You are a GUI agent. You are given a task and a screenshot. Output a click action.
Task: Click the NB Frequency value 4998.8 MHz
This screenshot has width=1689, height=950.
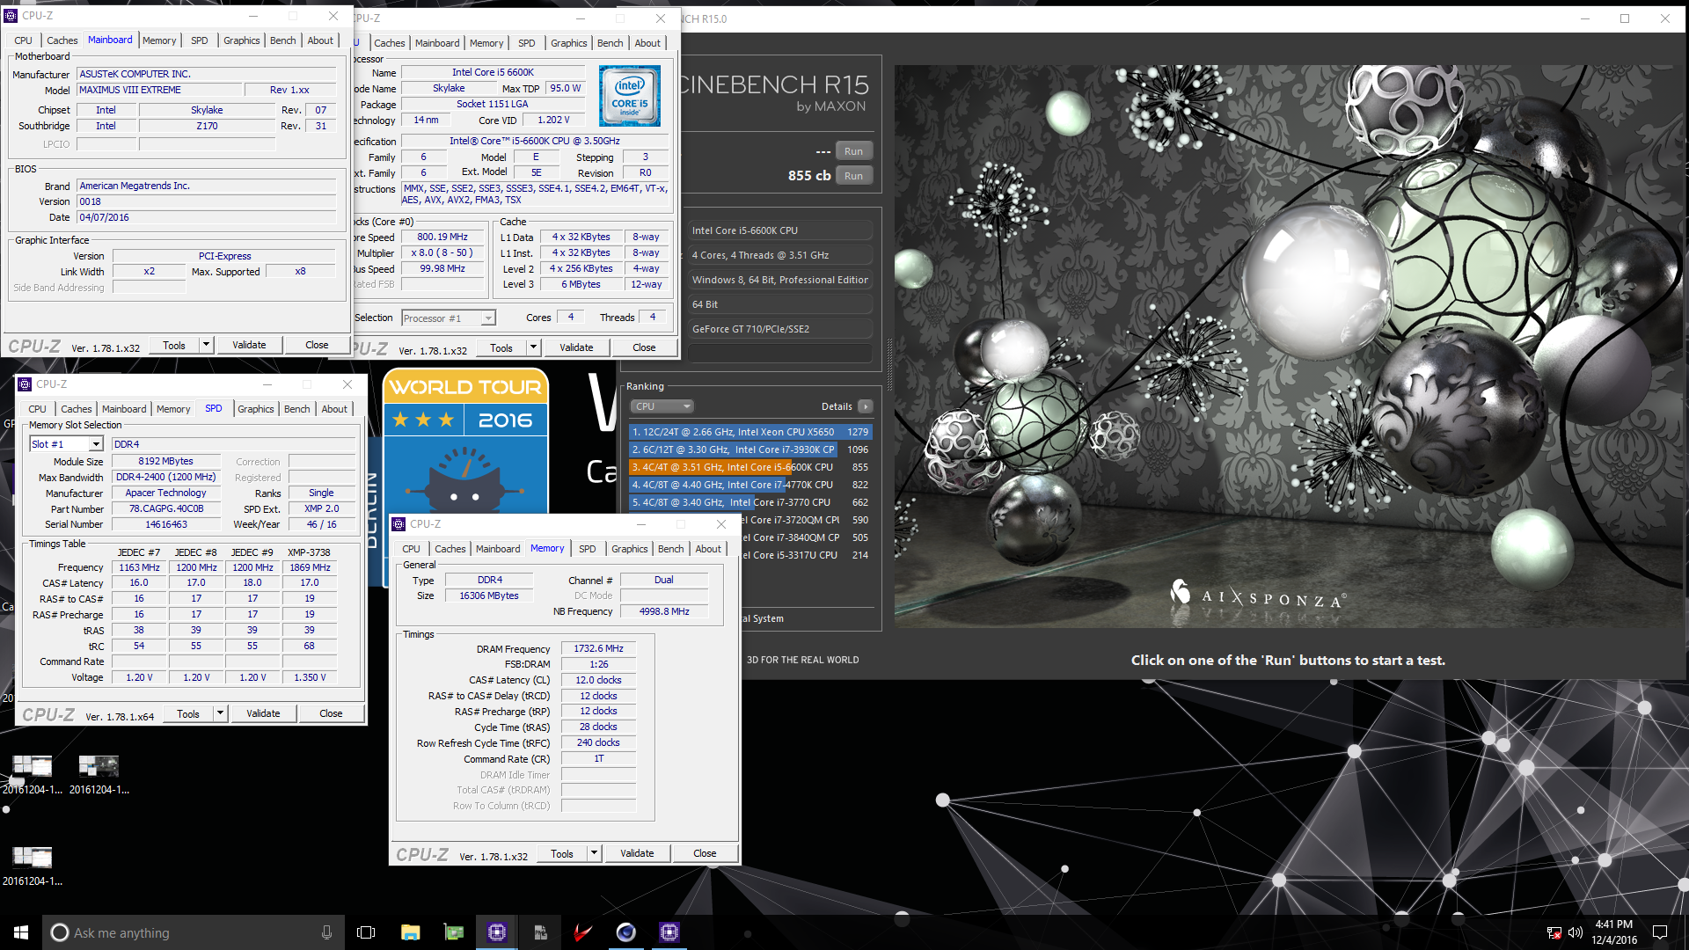[x=664, y=611]
